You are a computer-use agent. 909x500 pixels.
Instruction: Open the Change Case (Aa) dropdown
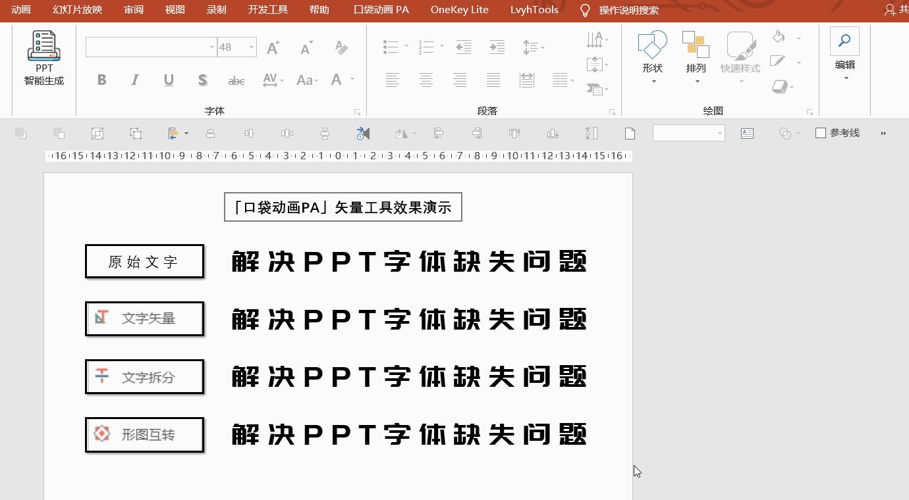coord(305,80)
